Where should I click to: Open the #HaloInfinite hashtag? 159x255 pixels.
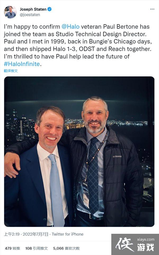click(x=22, y=64)
